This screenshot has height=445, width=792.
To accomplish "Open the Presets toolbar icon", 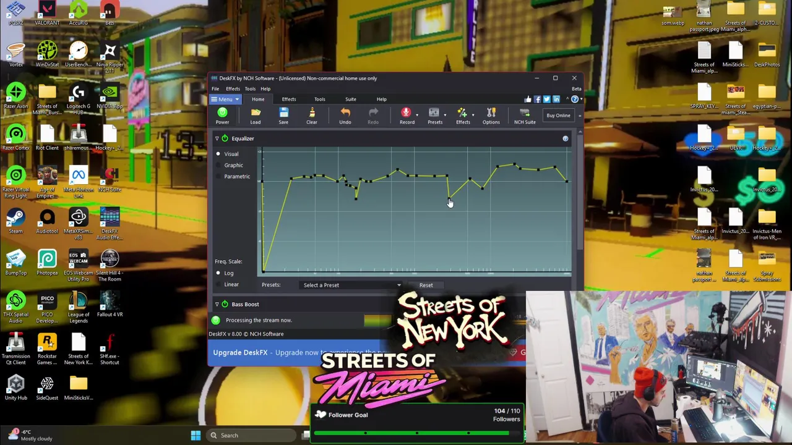I will (x=434, y=115).
